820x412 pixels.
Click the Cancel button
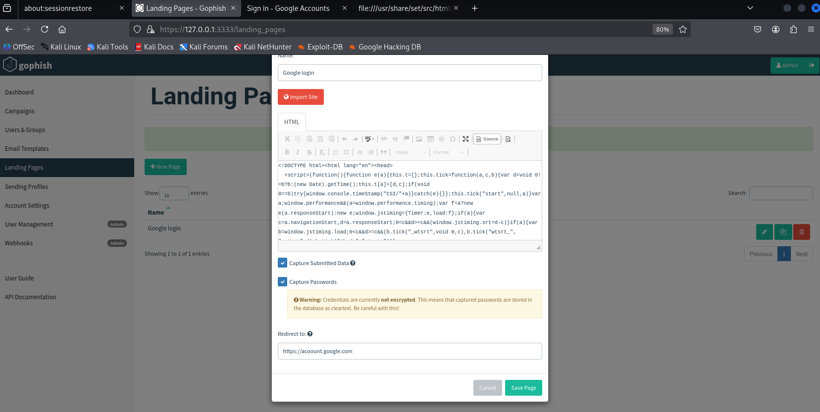click(488, 388)
